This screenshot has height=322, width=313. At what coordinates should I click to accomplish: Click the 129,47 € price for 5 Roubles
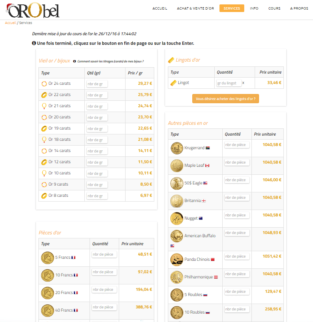273,292
